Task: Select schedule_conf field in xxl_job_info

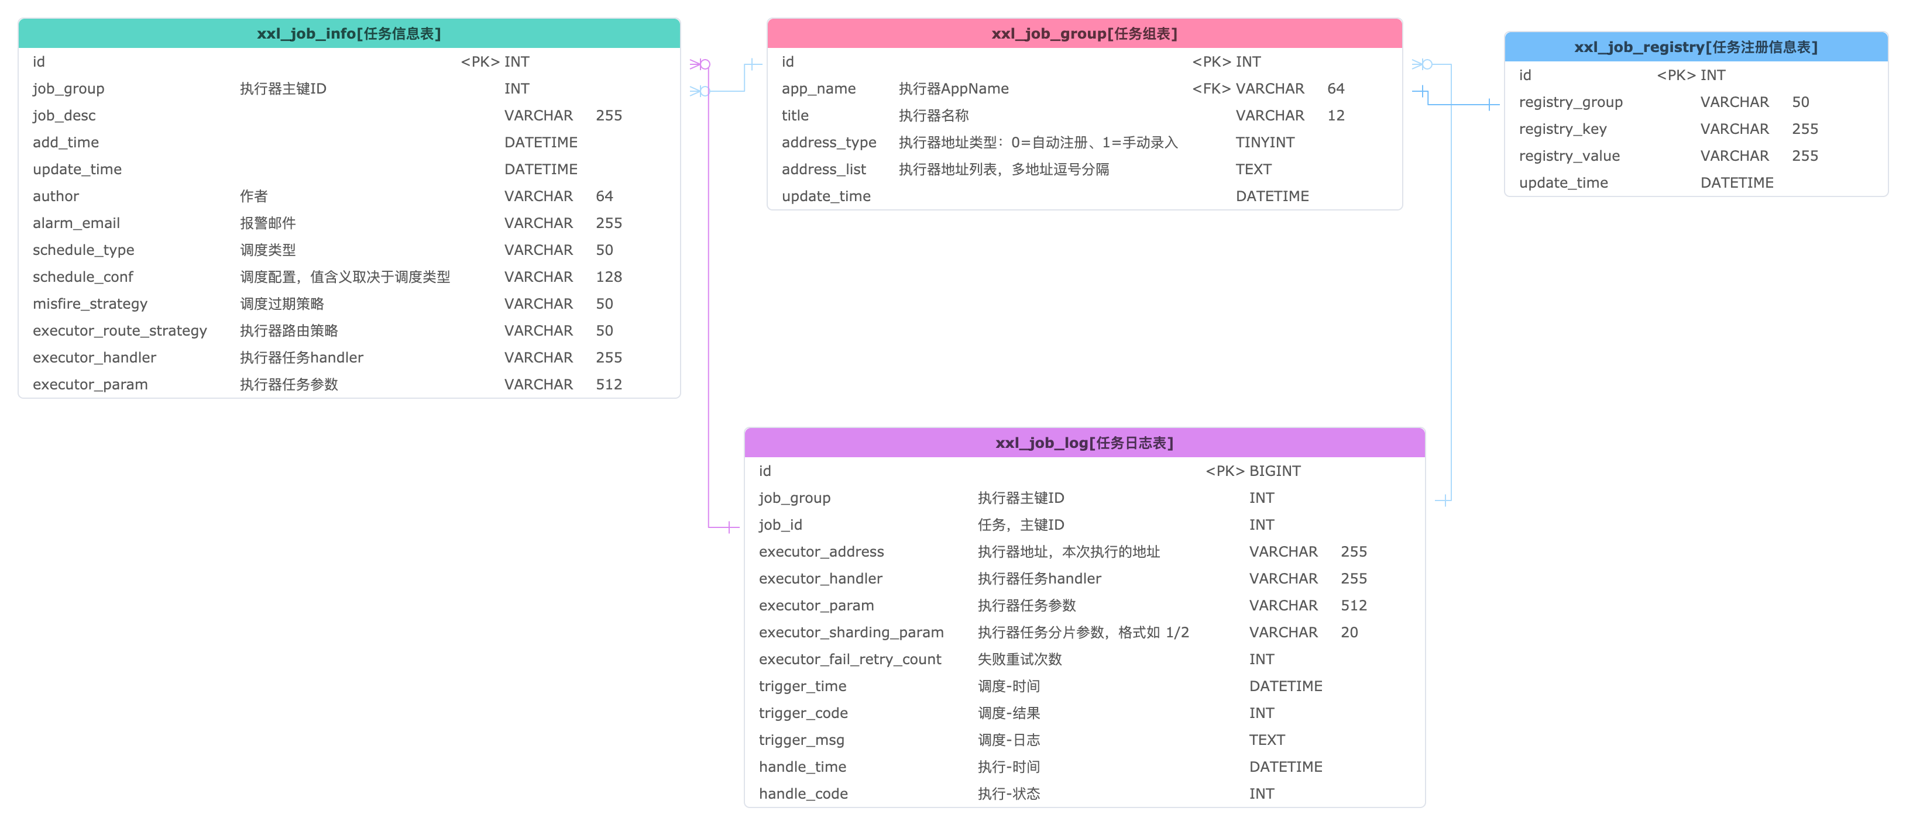Action: tap(83, 277)
